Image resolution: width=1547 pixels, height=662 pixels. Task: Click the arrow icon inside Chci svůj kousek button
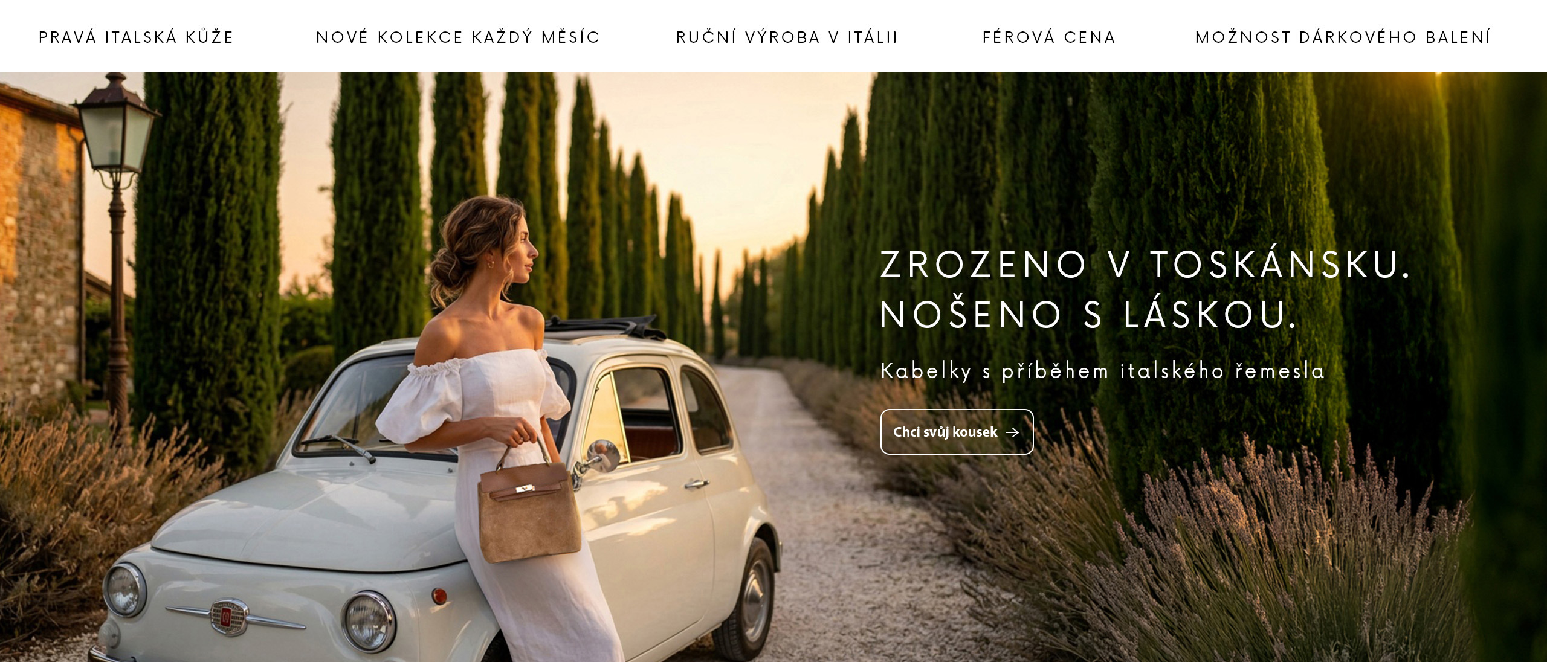(x=1012, y=432)
